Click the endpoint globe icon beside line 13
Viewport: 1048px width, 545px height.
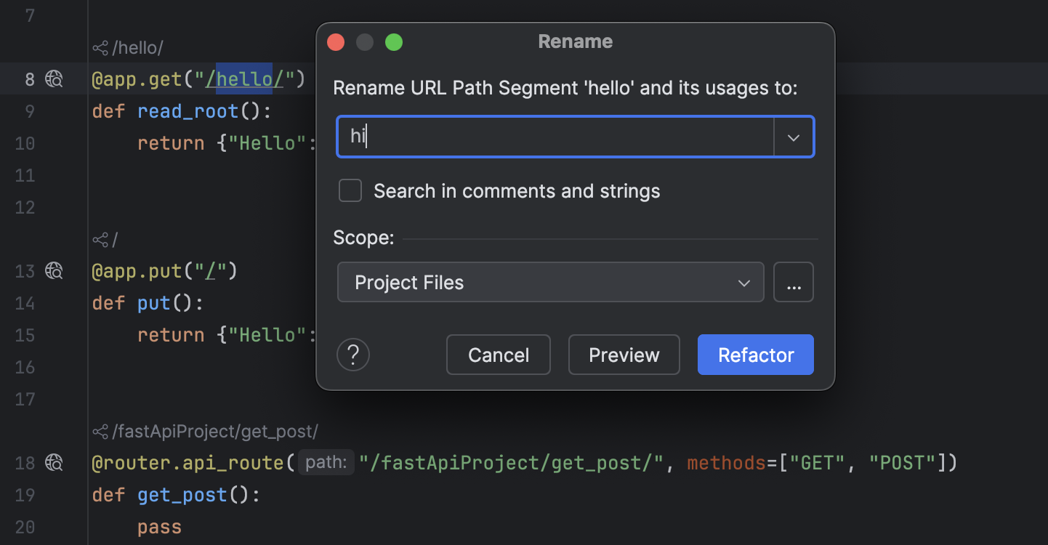pos(54,270)
